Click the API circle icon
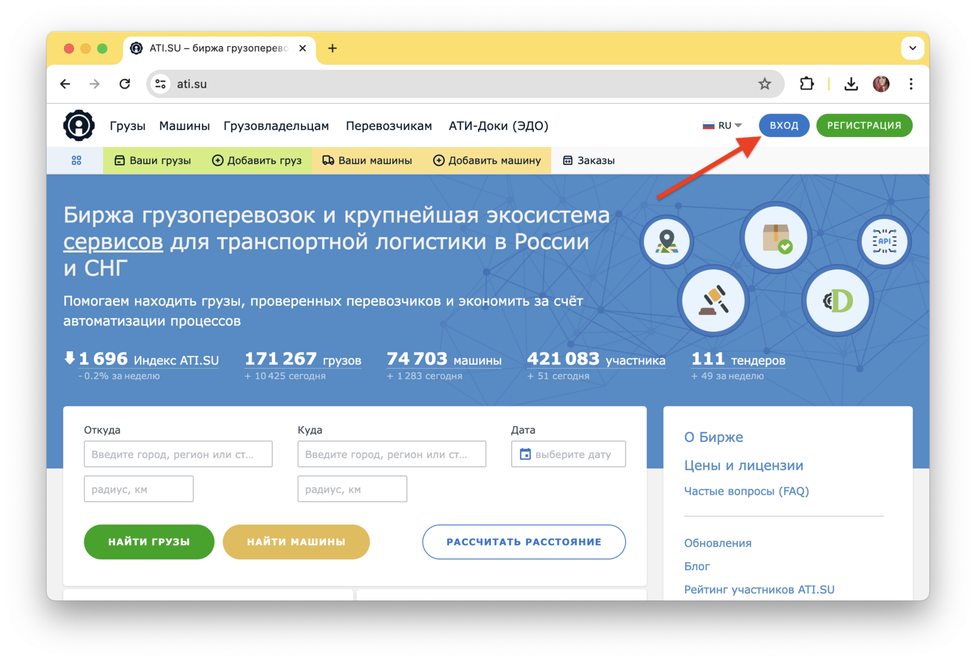Viewport: 976px width, 662px height. 884,241
